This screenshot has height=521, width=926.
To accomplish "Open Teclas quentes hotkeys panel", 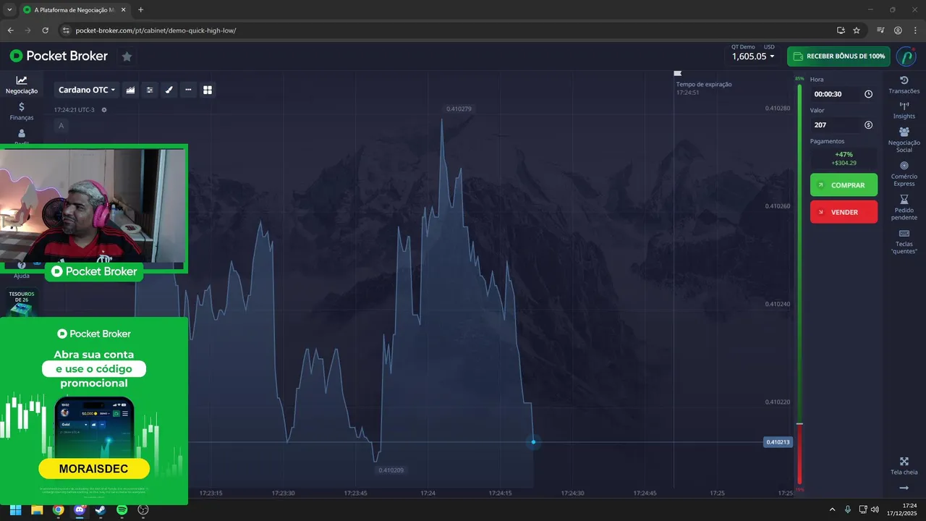I will pos(904,242).
